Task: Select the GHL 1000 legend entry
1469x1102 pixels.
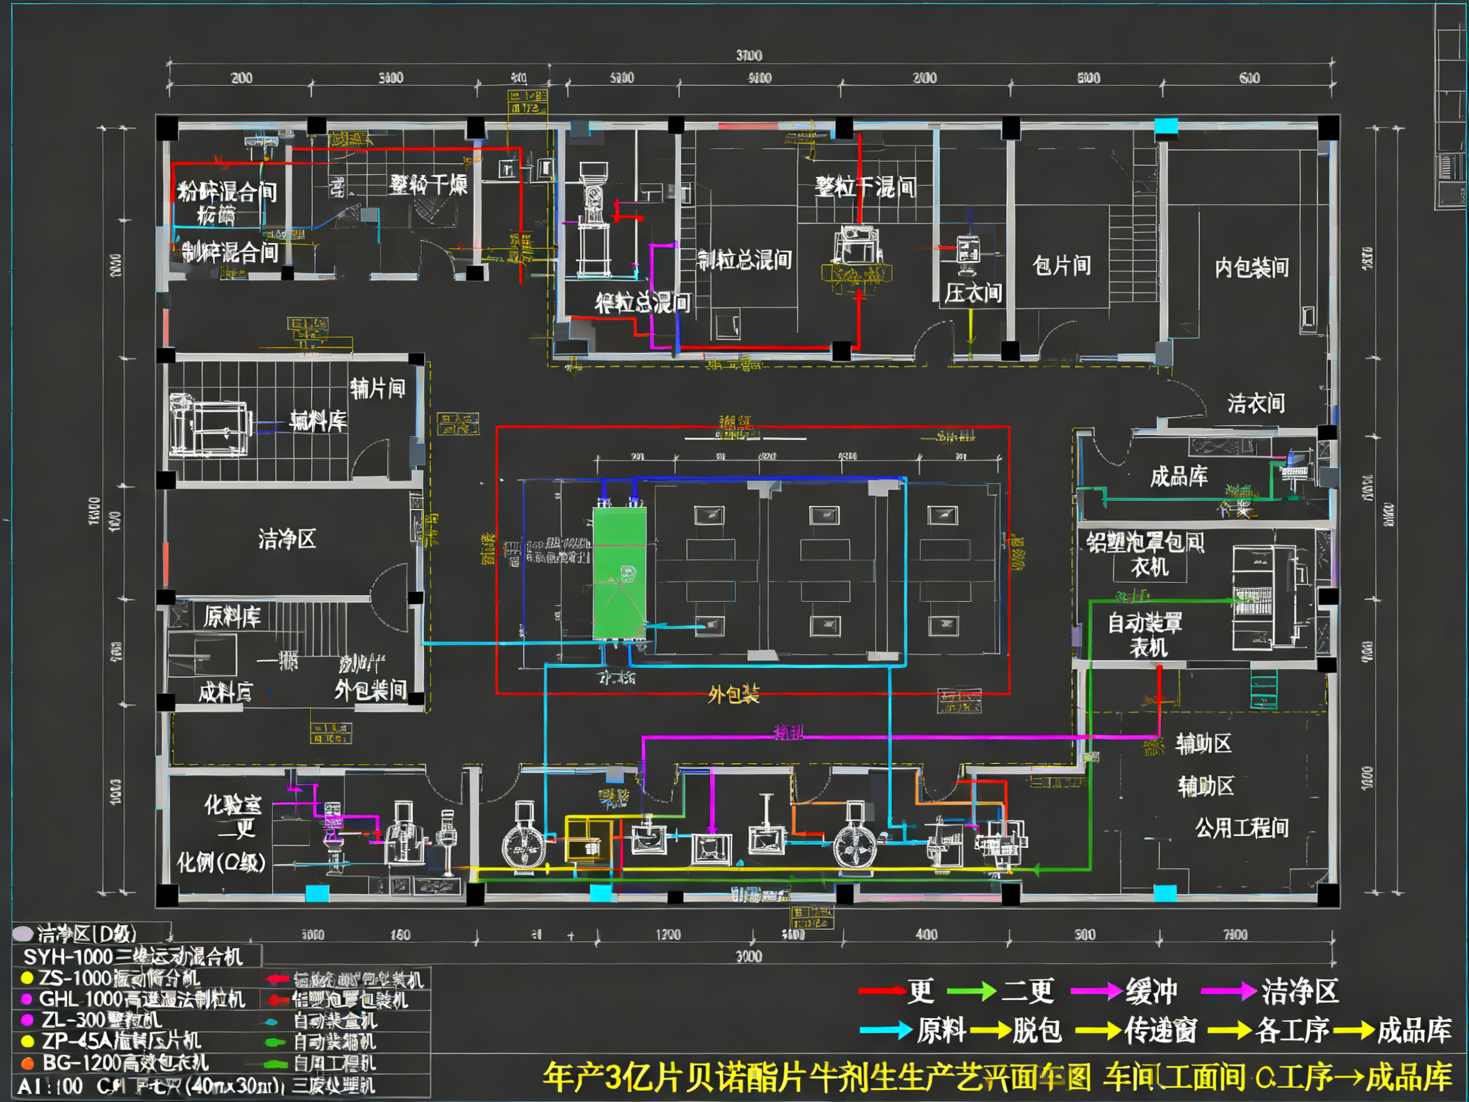Action: click(142, 999)
